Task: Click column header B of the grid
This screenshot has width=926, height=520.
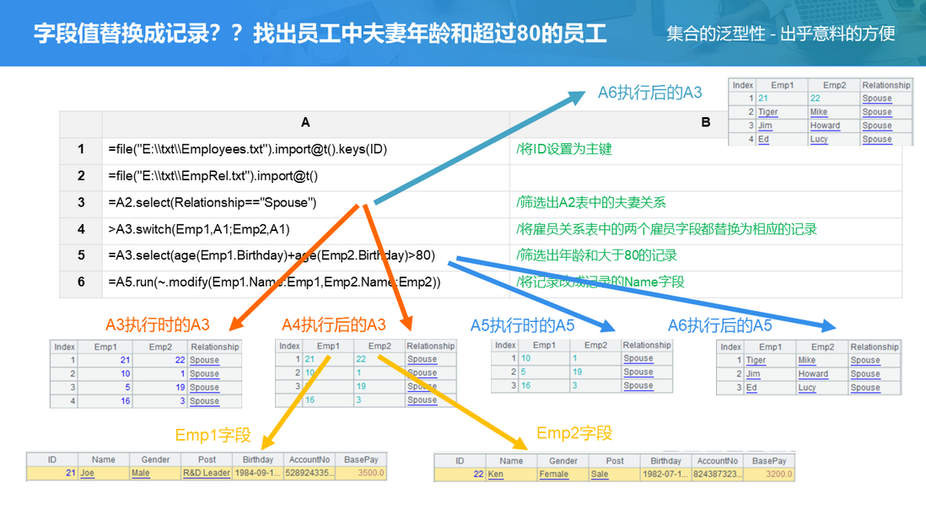Action: pos(705,123)
